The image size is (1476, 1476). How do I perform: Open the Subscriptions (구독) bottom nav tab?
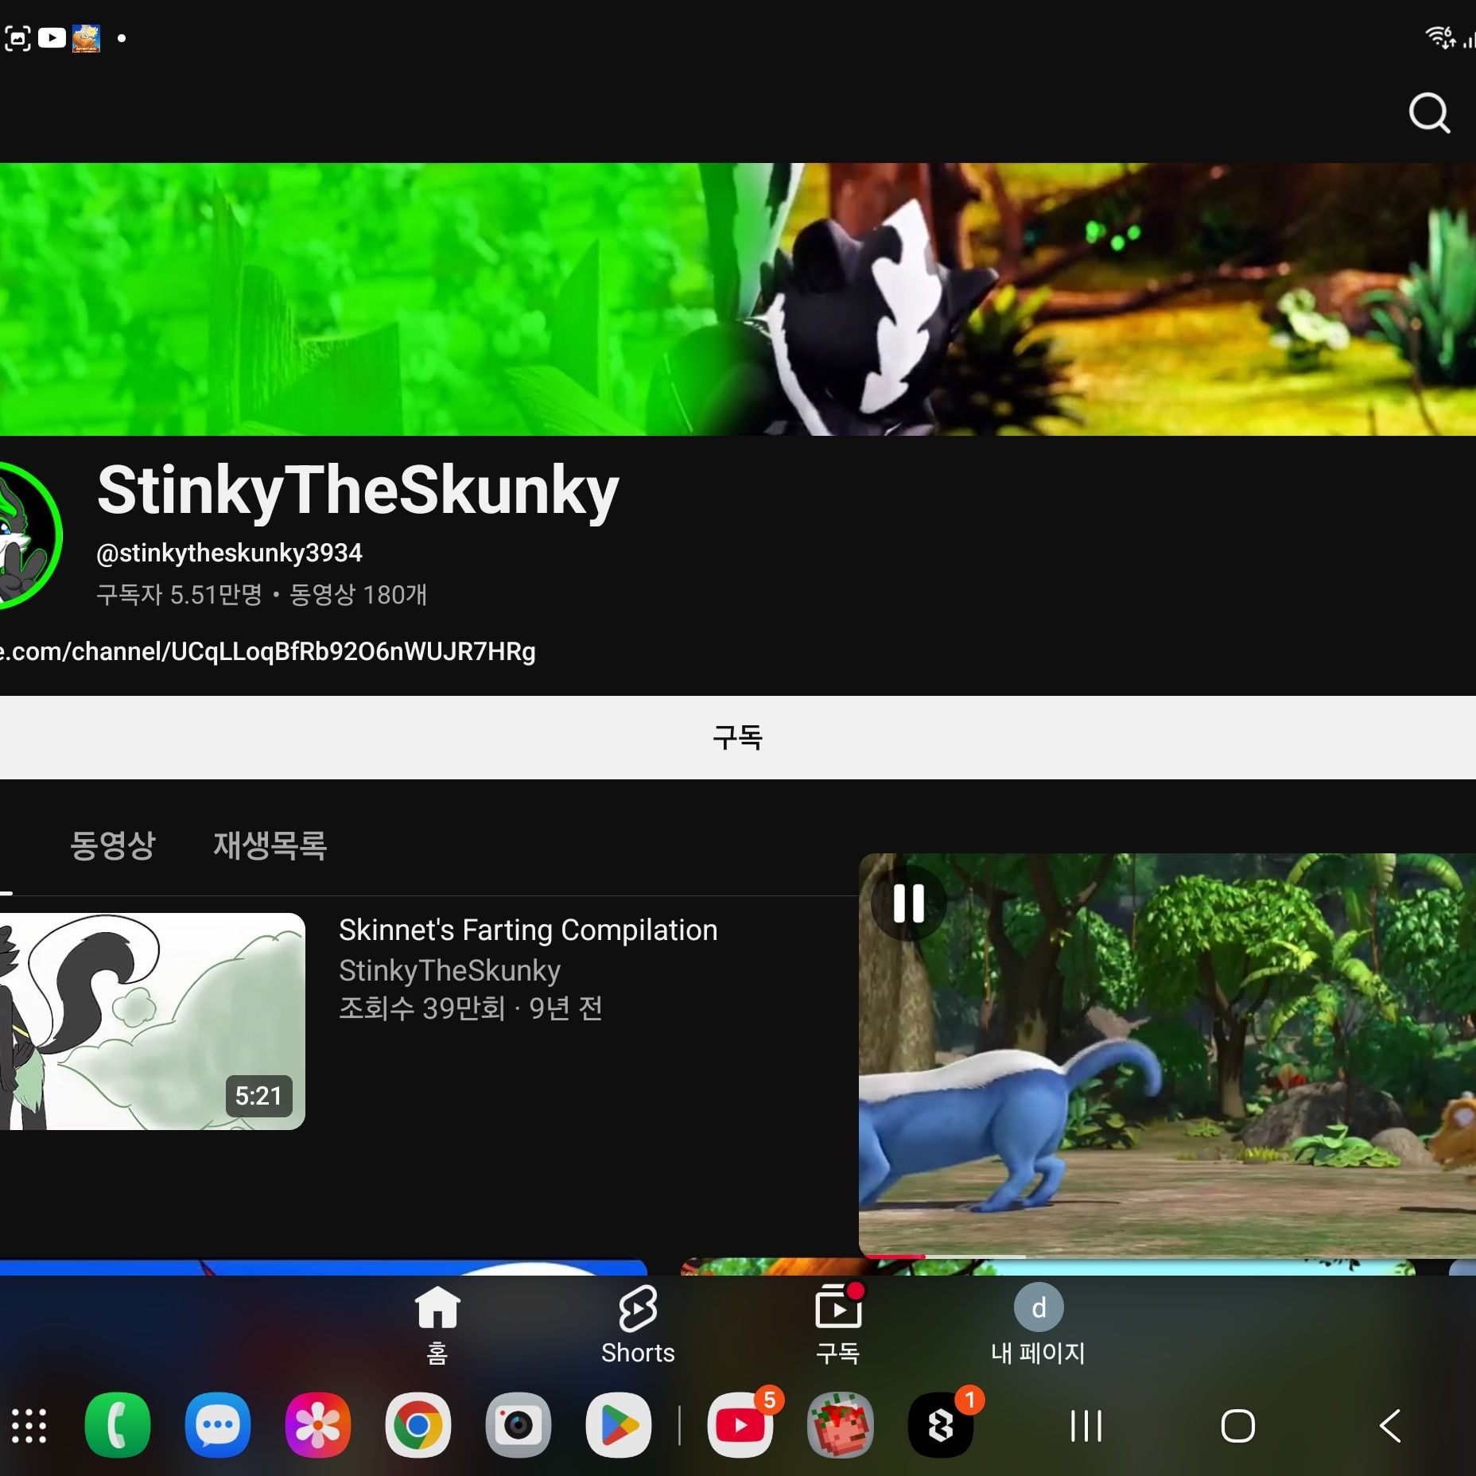click(838, 1324)
